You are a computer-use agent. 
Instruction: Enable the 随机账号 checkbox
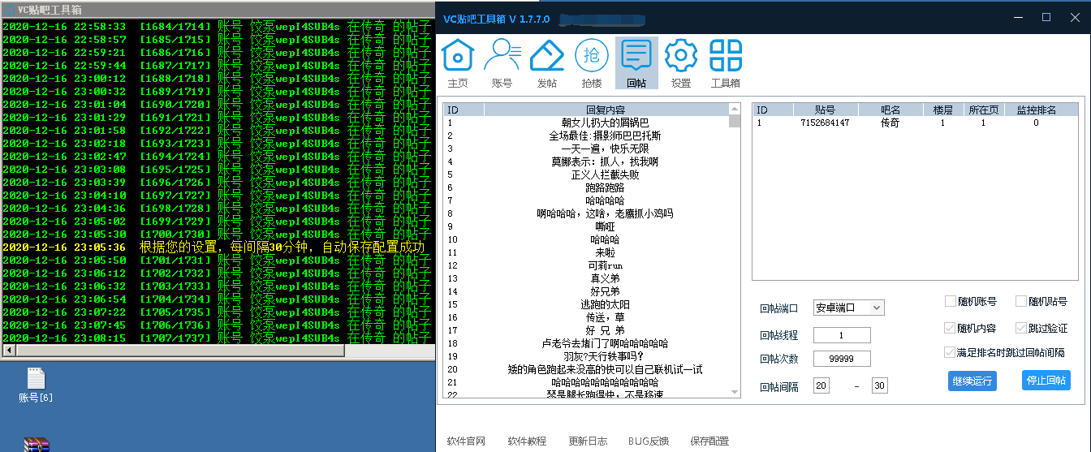coord(951,301)
